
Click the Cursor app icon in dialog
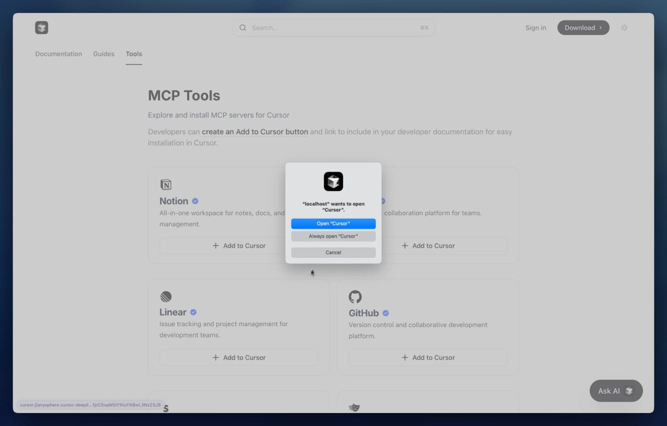pyautogui.click(x=333, y=182)
